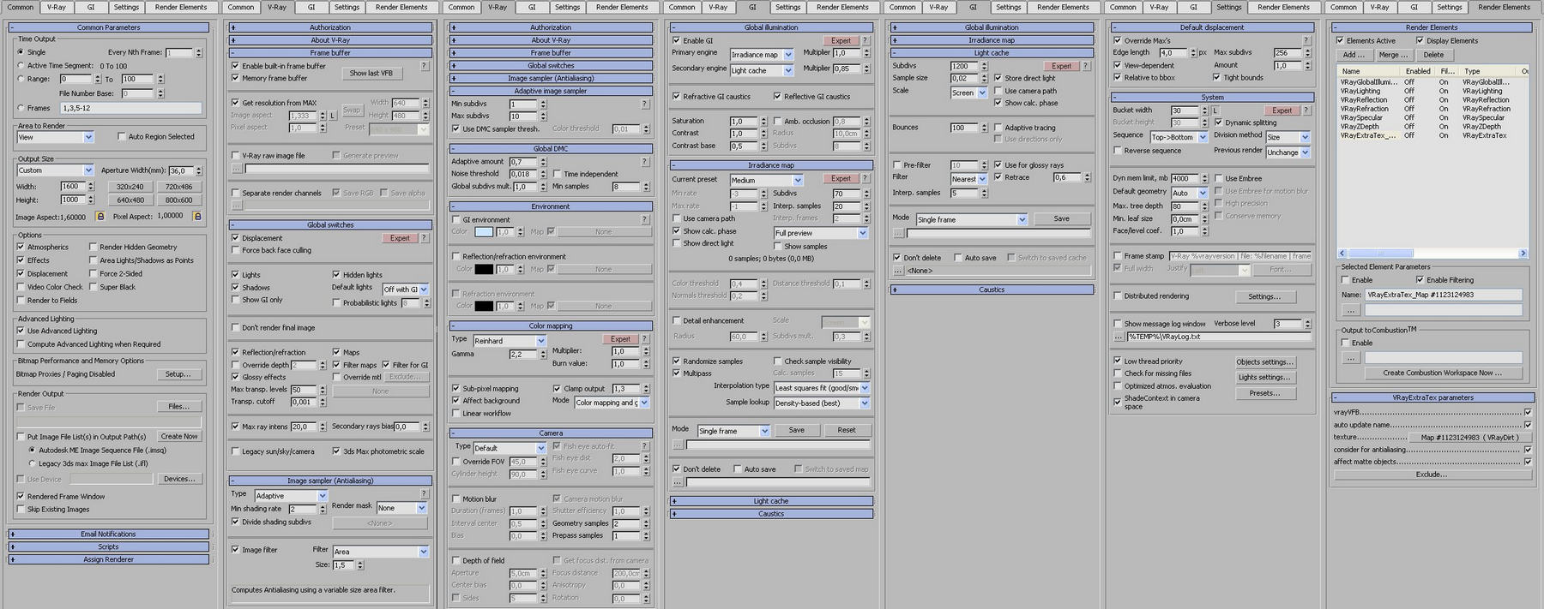Image resolution: width=1544 pixels, height=609 pixels.
Task: Click the Show last VFB button
Action: 371,74
